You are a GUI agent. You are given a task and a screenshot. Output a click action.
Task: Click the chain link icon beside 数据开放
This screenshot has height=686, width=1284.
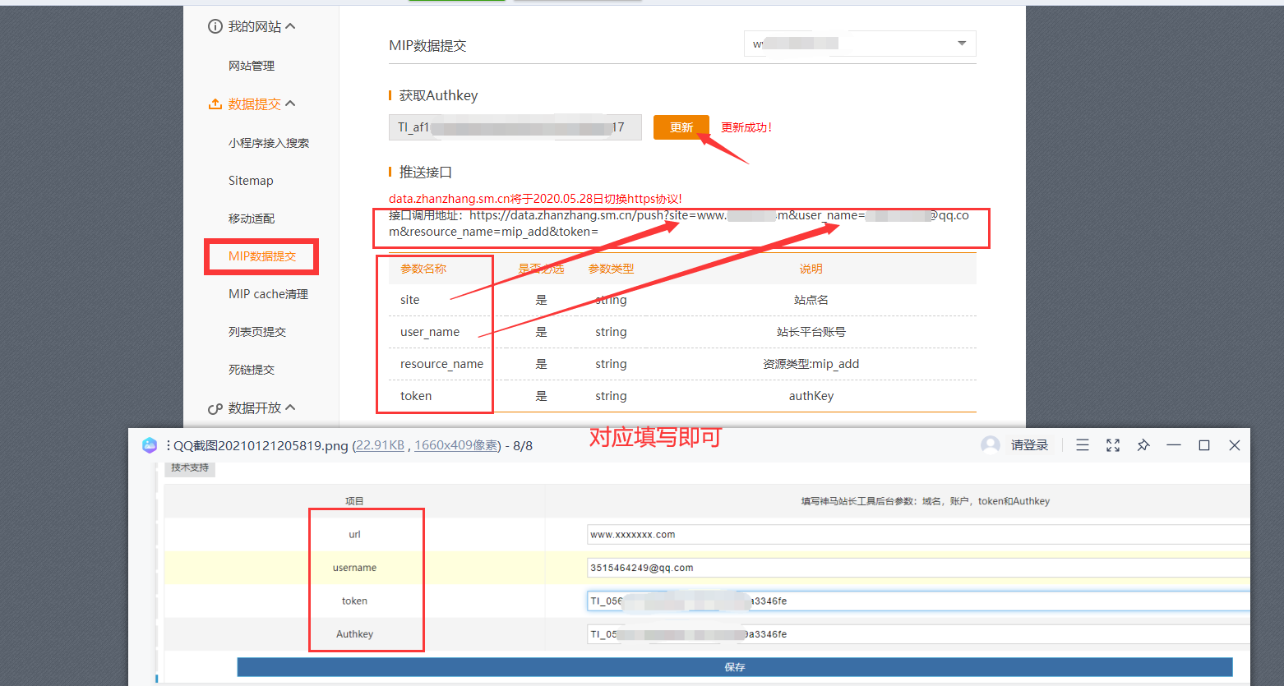pos(215,407)
